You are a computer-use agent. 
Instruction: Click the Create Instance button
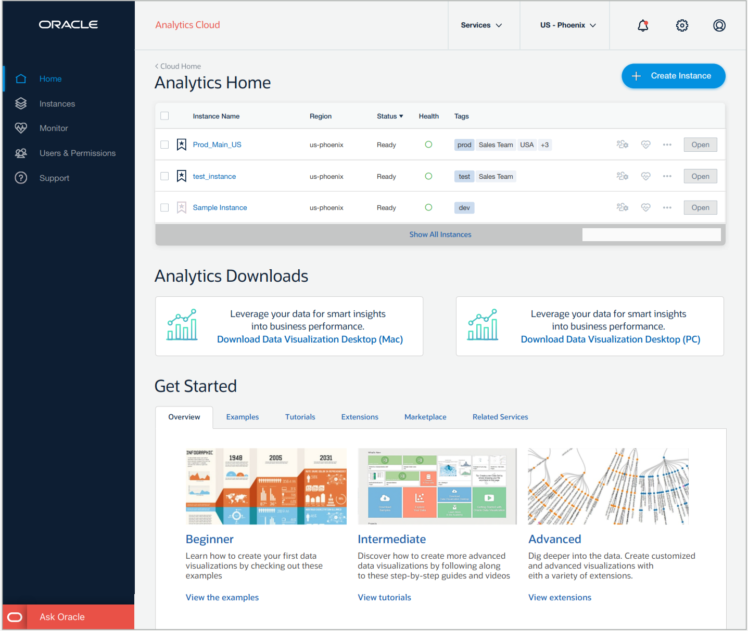point(673,76)
